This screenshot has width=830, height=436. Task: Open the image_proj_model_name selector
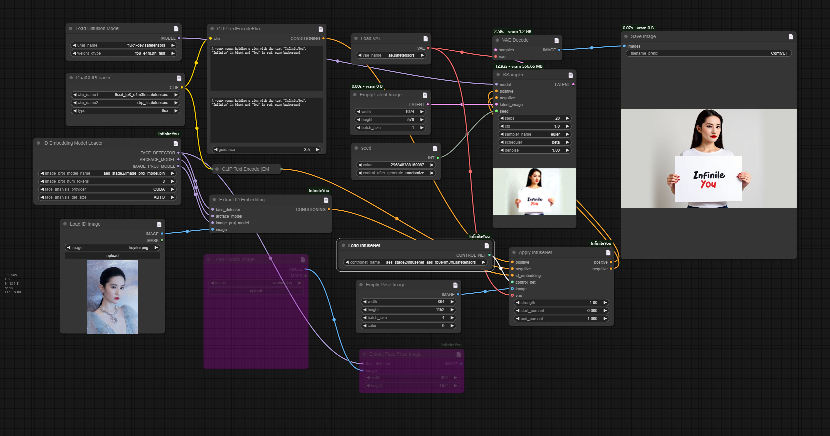(107, 173)
